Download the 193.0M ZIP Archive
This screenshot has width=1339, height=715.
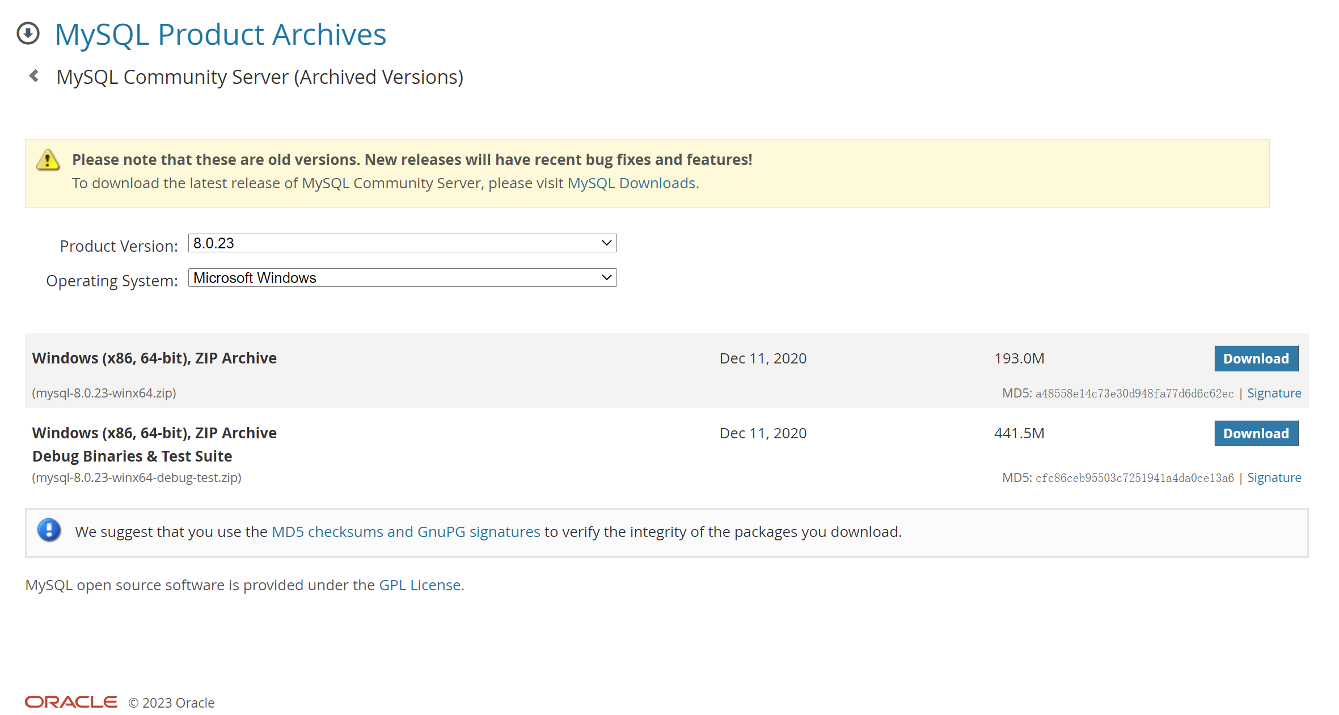[1256, 359]
